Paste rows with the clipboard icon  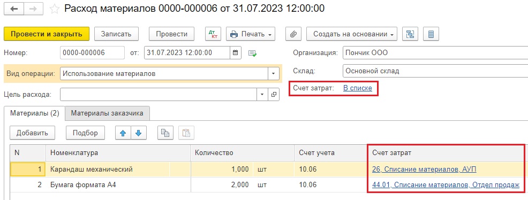coord(186,133)
